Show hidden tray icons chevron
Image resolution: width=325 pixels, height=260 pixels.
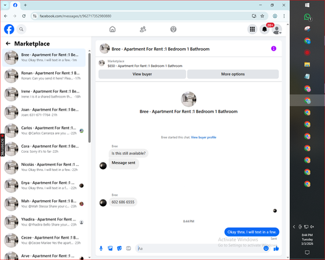click(x=294, y=227)
